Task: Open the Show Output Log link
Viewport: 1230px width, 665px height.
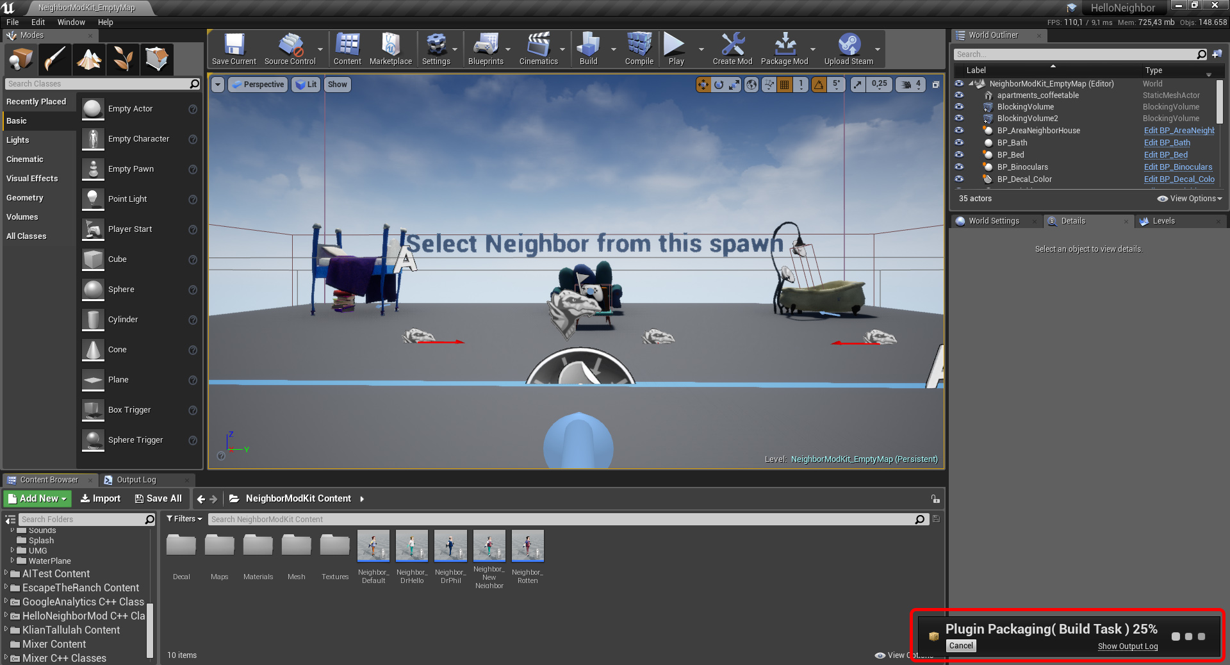Action: click(x=1127, y=646)
